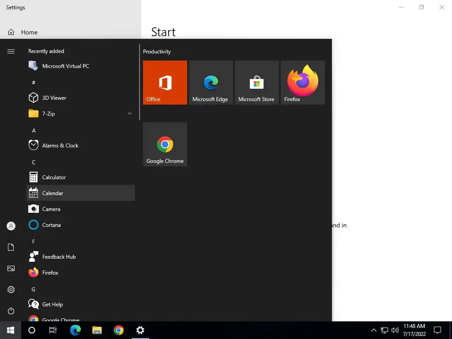Launch the Firefox tile in Productivity

[x=303, y=83]
